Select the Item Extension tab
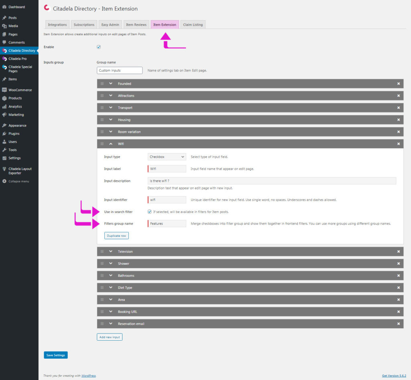The width and height of the screenshot is (411, 380). coord(165,24)
